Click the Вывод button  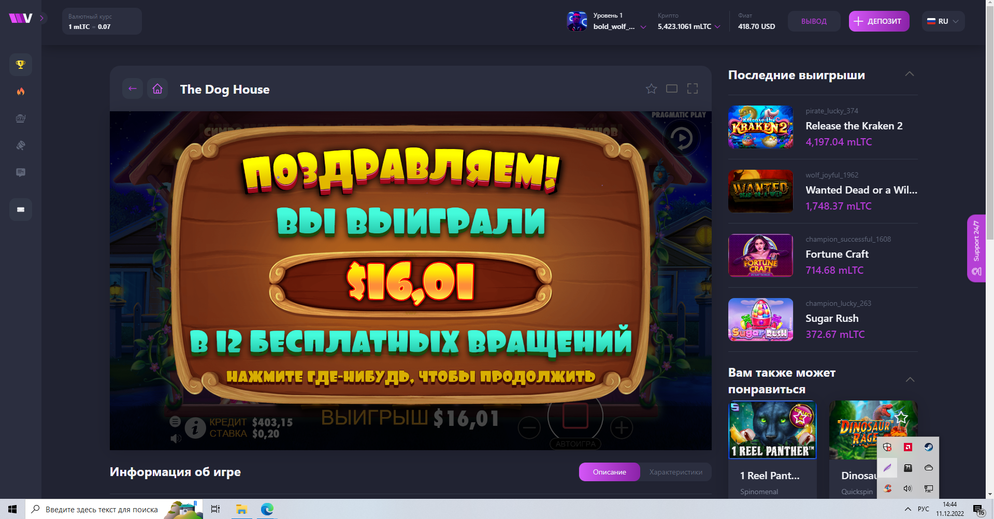tap(814, 21)
